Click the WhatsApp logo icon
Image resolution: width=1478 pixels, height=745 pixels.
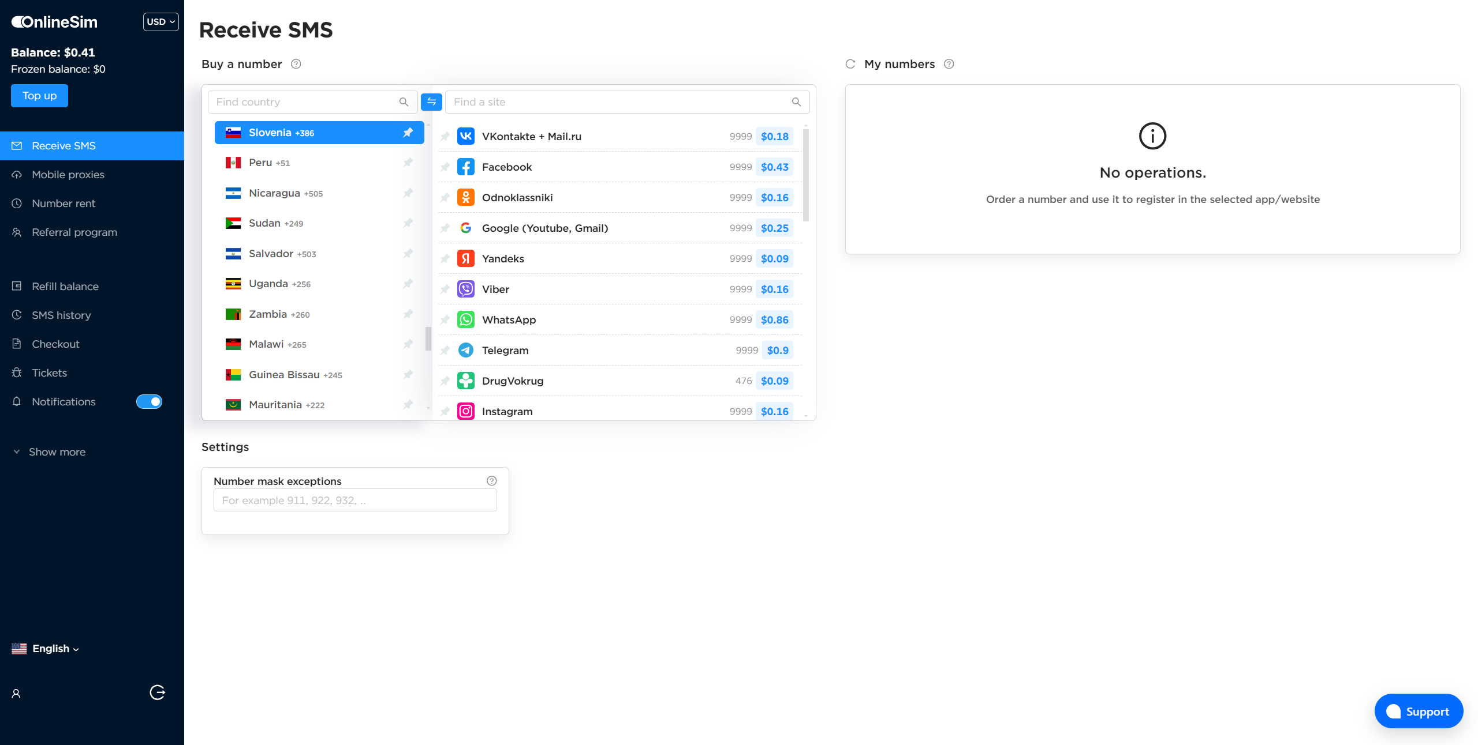pyautogui.click(x=466, y=320)
